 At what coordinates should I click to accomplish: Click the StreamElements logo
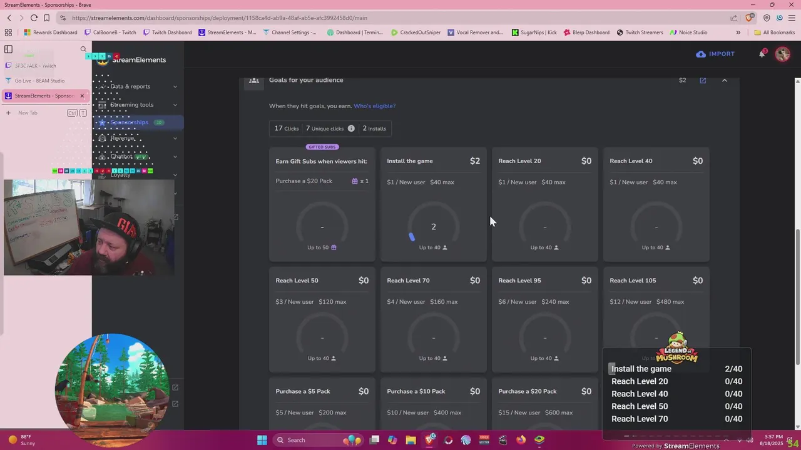pos(133,60)
